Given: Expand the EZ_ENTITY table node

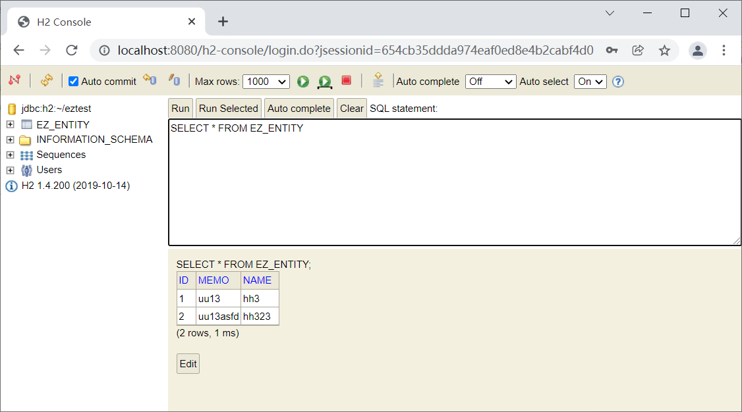Looking at the screenshot, I should (11, 124).
